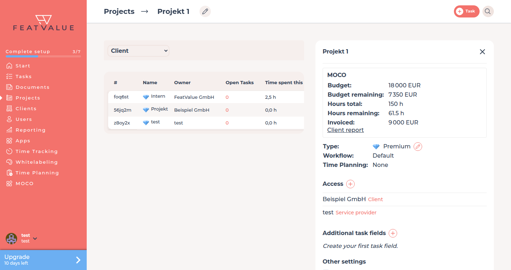Viewport: 511px width, 270px height.
Task: Click owner FeatValue GmbH in table
Action: pos(194,97)
